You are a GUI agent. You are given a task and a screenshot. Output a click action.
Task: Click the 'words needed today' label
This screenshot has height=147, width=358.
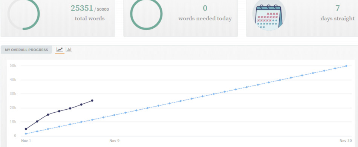click(205, 18)
